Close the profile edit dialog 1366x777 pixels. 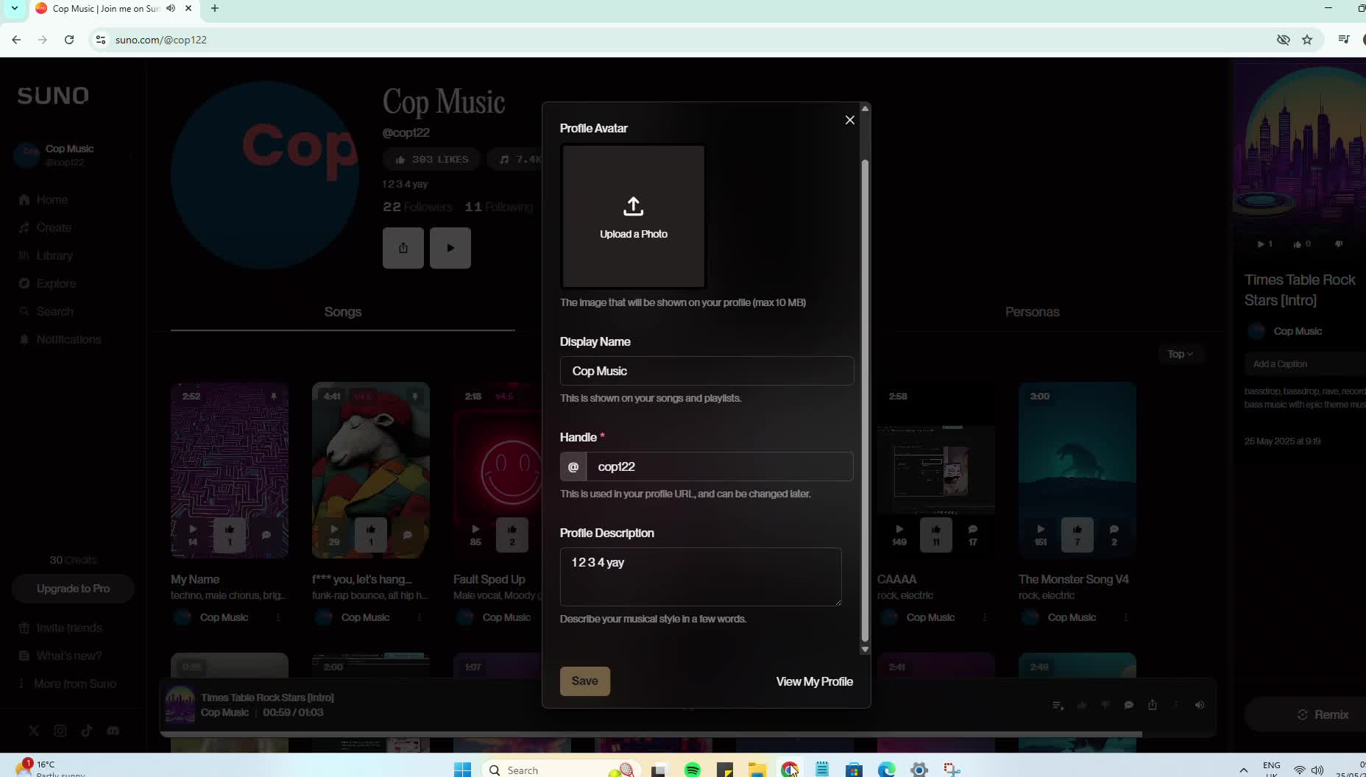click(849, 120)
